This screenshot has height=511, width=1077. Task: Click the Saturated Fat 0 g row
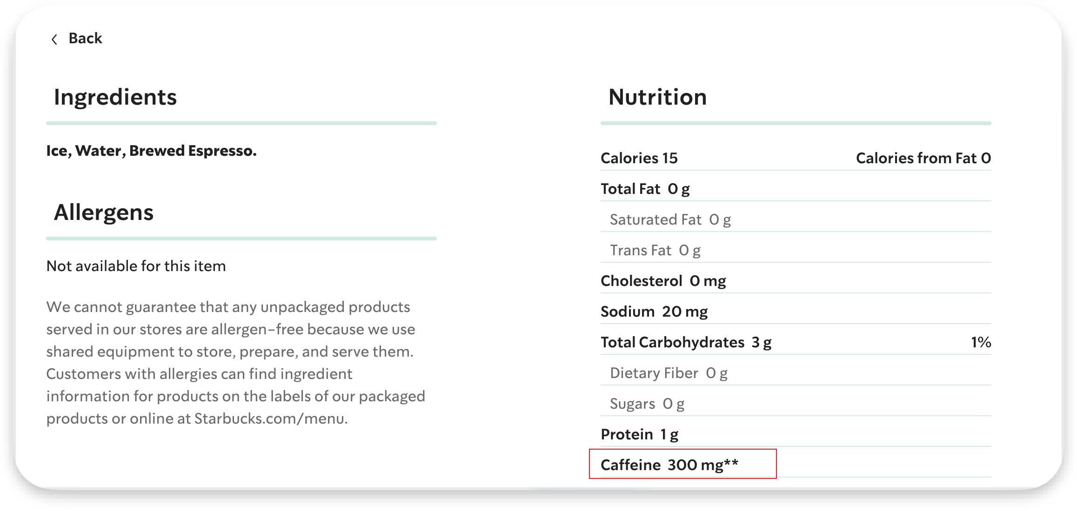tap(670, 219)
